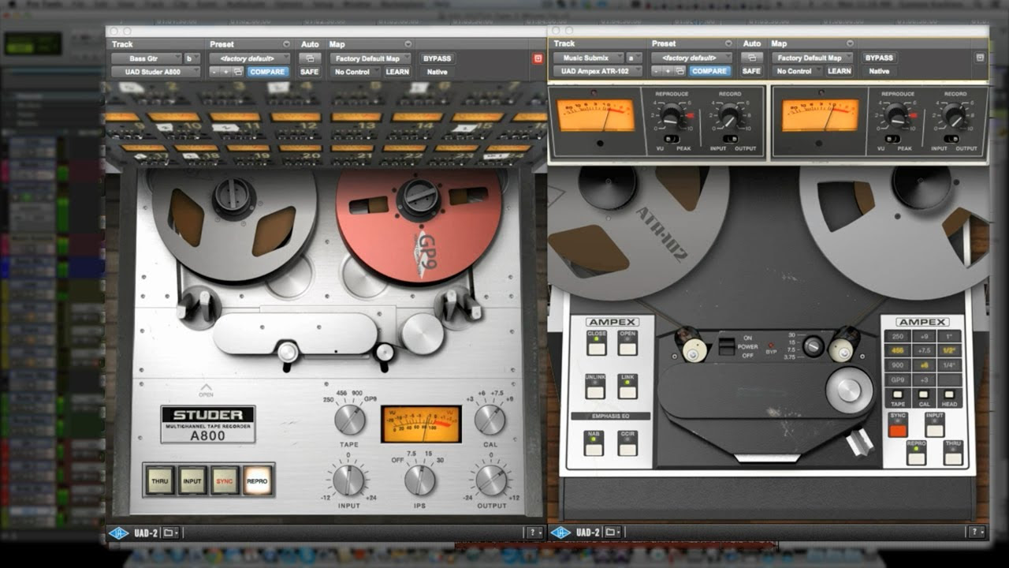1009x568 pixels.
Task: Click LEARN in the Studer window
Action: pyautogui.click(x=397, y=72)
